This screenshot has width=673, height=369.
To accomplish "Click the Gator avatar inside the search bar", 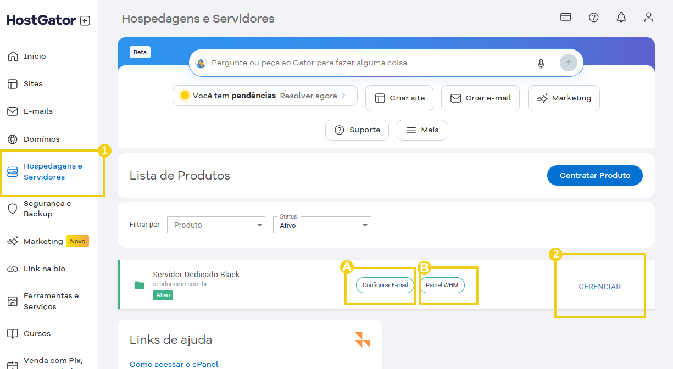I will (201, 63).
